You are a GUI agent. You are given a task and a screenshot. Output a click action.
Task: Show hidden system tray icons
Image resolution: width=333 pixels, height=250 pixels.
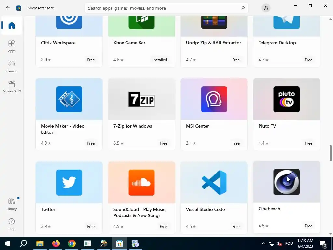263,243
